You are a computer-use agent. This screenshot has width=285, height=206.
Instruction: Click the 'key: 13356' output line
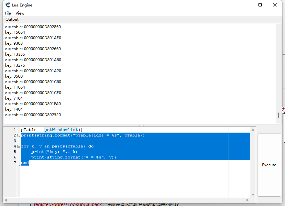pos(15,54)
